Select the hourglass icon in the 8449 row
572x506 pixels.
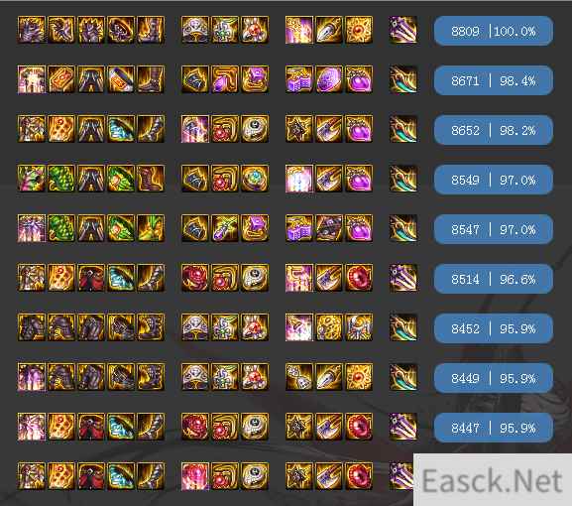click(x=298, y=377)
